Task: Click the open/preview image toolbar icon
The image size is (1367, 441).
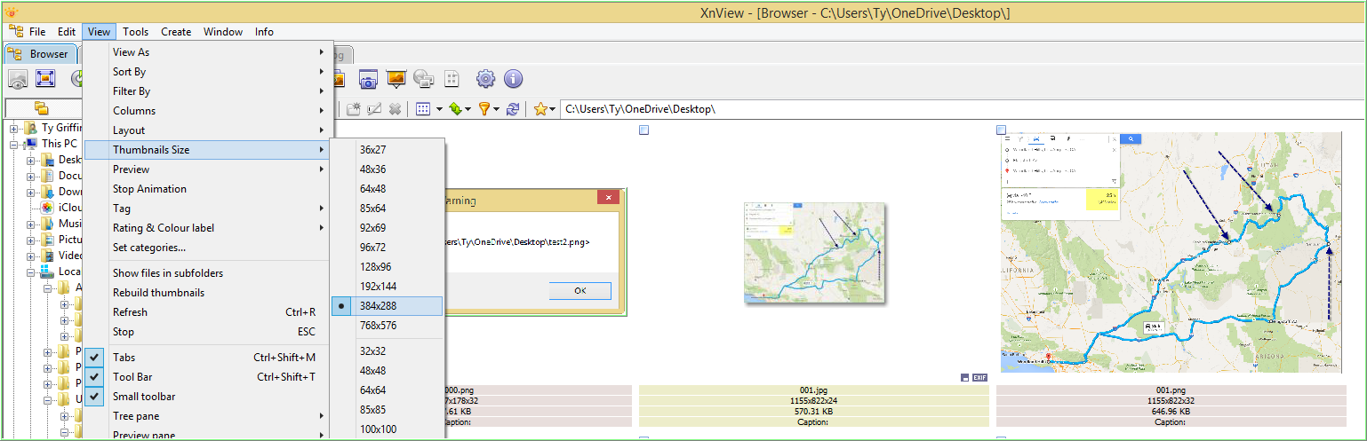Action: click(18, 79)
